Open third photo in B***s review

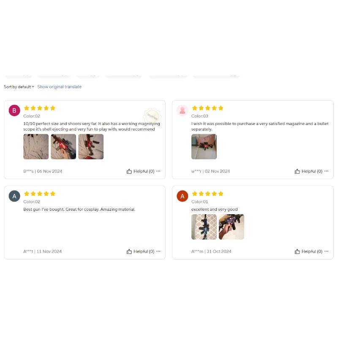point(91,147)
